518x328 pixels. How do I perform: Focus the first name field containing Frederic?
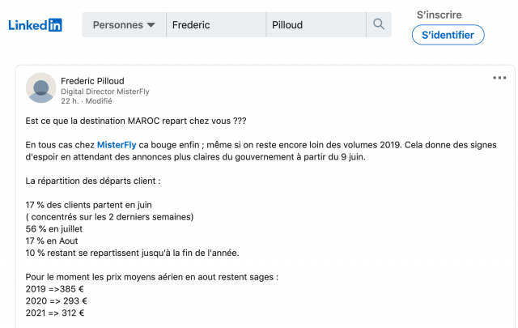pos(216,25)
